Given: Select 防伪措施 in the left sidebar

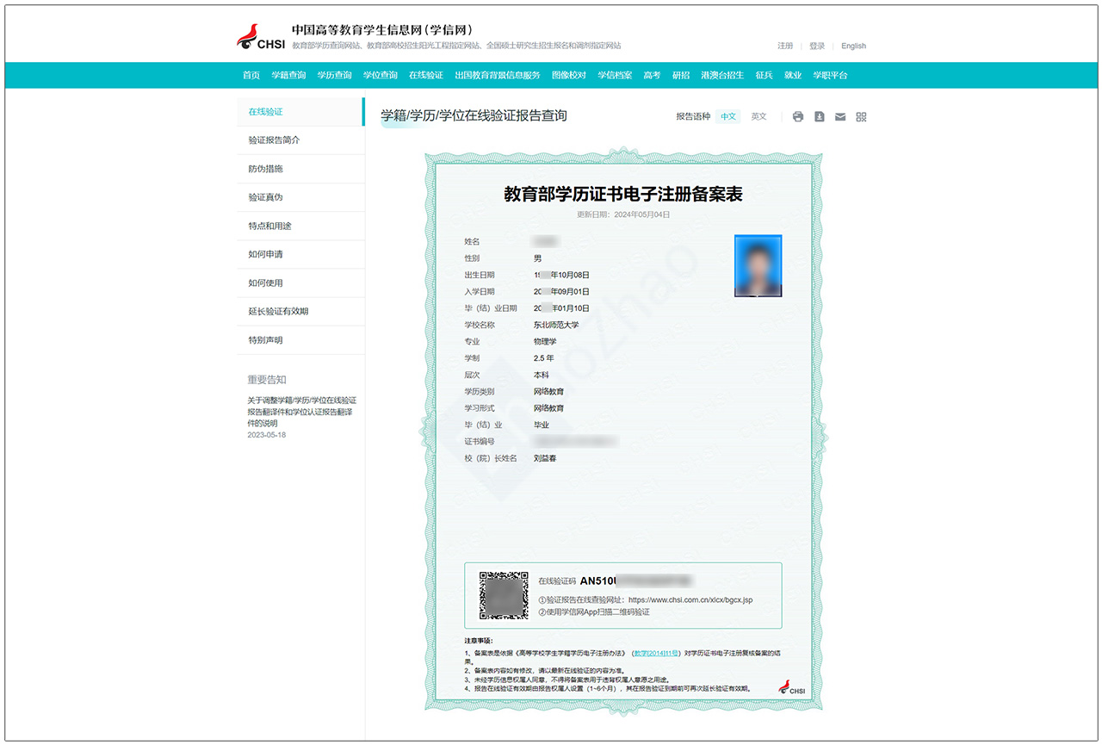Looking at the screenshot, I should pyautogui.click(x=265, y=169).
